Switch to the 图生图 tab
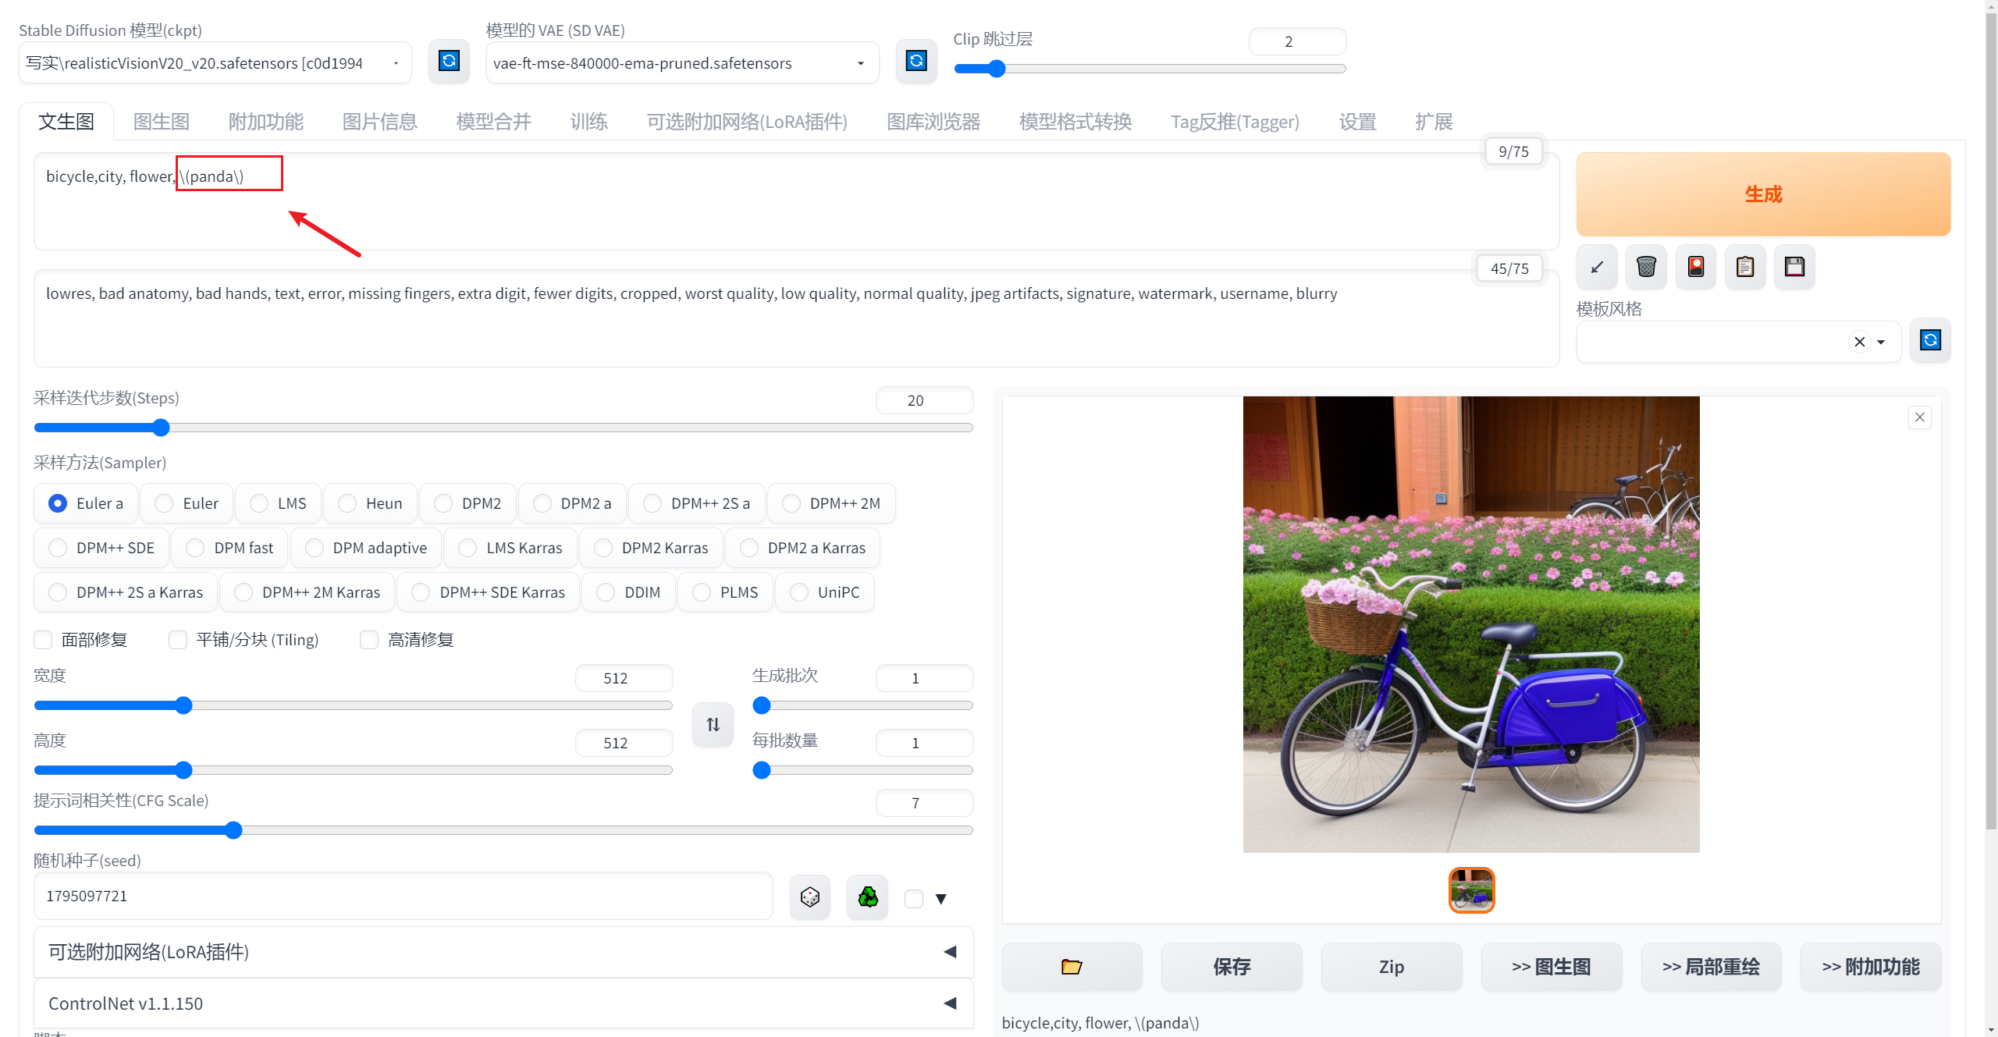 (x=162, y=122)
